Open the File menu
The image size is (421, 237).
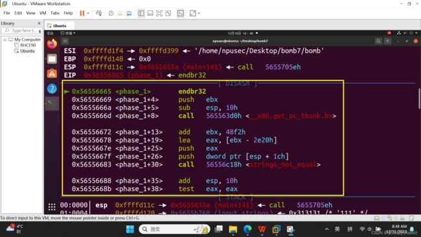click(x=6, y=13)
